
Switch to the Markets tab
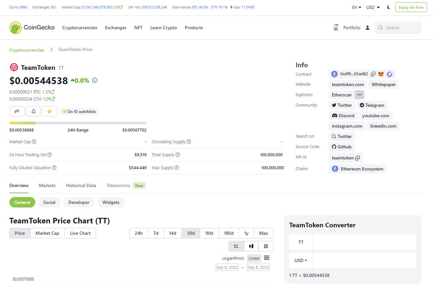(x=47, y=186)
